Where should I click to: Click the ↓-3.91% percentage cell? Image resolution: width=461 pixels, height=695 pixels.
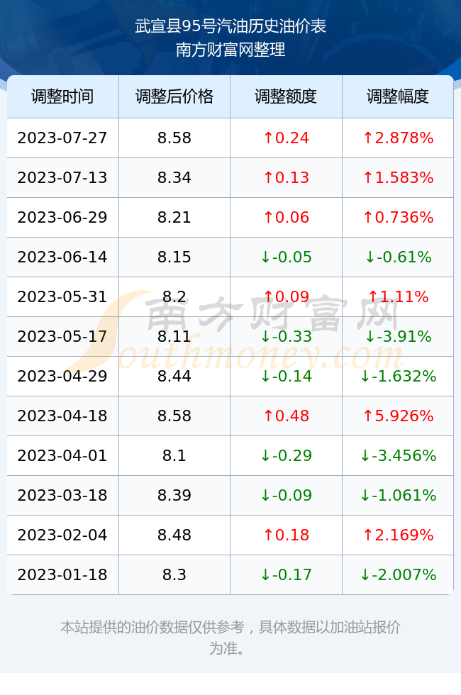[398, 336]
